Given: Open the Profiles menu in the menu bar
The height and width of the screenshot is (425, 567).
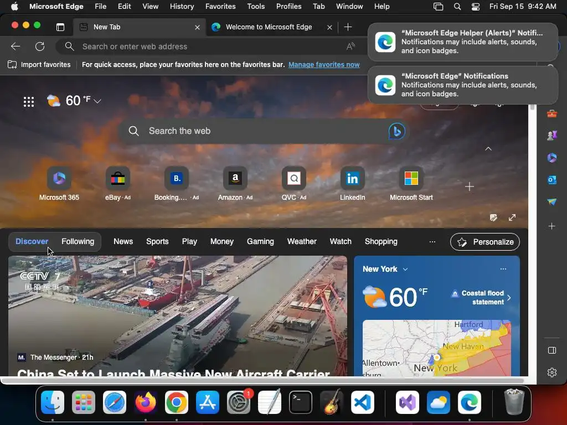Looking at the screenshot, I should pyautogui.click(x=288, y=6).
